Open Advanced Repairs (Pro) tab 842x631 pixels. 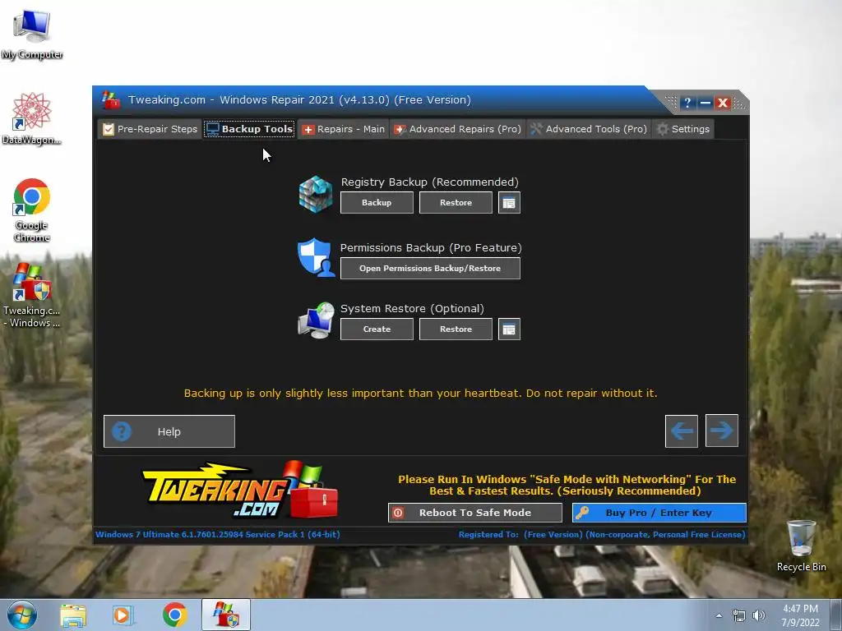[457, 129]
